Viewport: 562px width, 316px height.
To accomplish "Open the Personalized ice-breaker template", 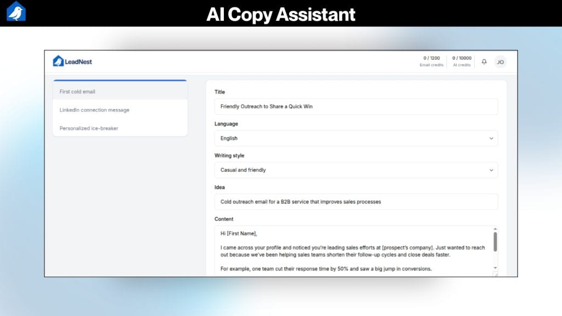I will click(x=90, y=128).
